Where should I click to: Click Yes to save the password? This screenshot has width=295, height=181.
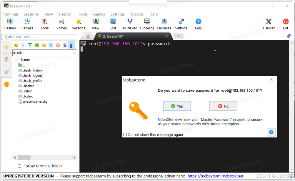[177, 106]
